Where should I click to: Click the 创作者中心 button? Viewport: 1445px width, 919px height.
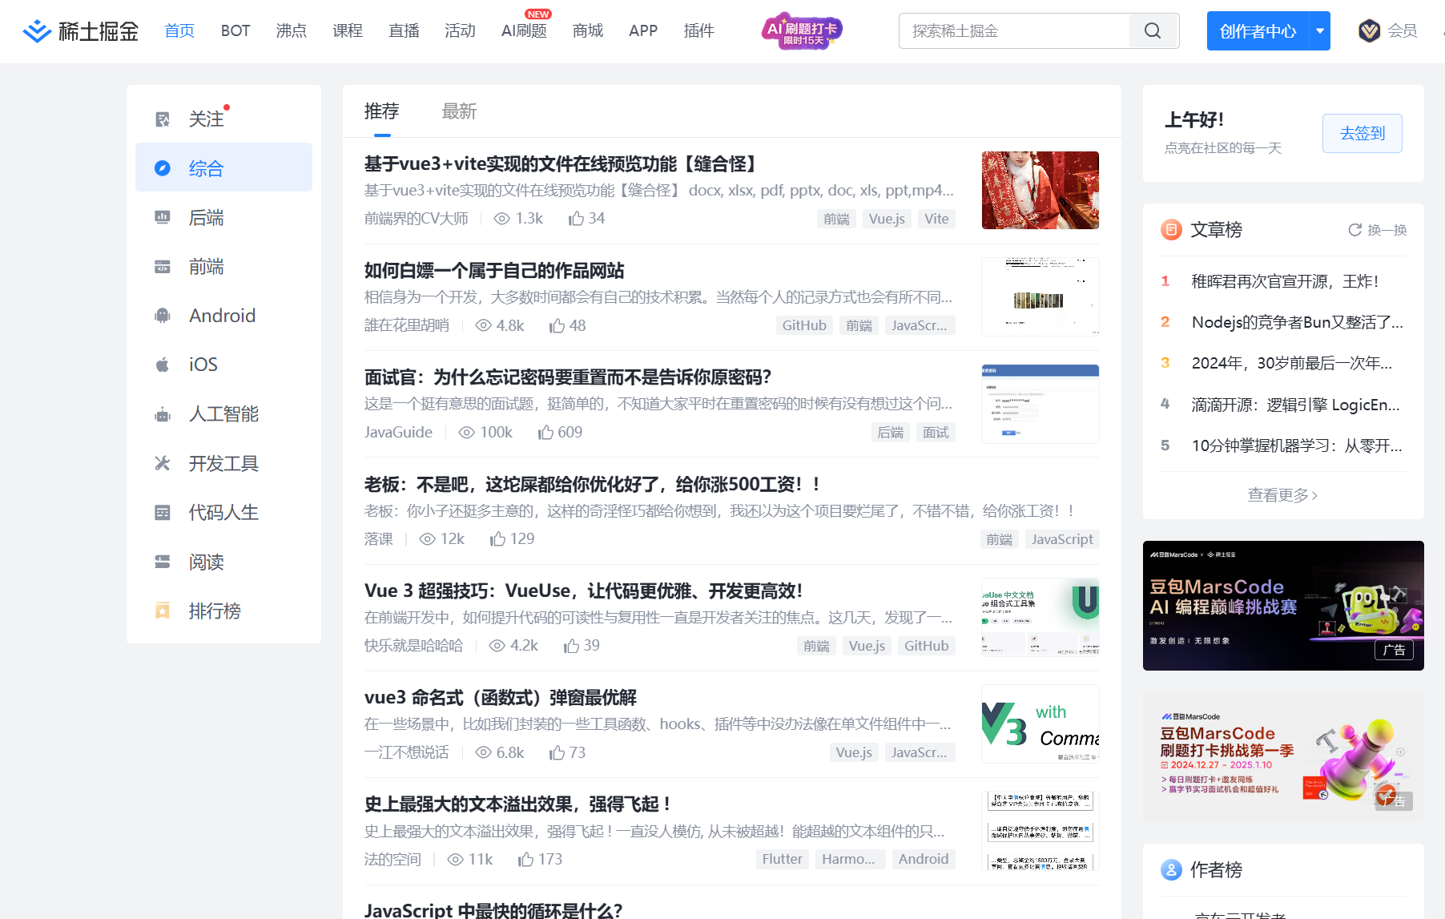[1258, 31]
